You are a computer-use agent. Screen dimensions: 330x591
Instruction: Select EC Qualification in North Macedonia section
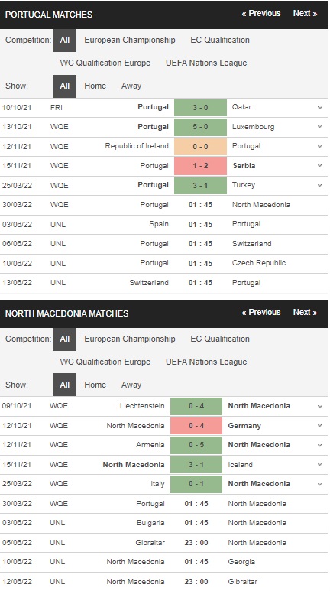(220, 339)
